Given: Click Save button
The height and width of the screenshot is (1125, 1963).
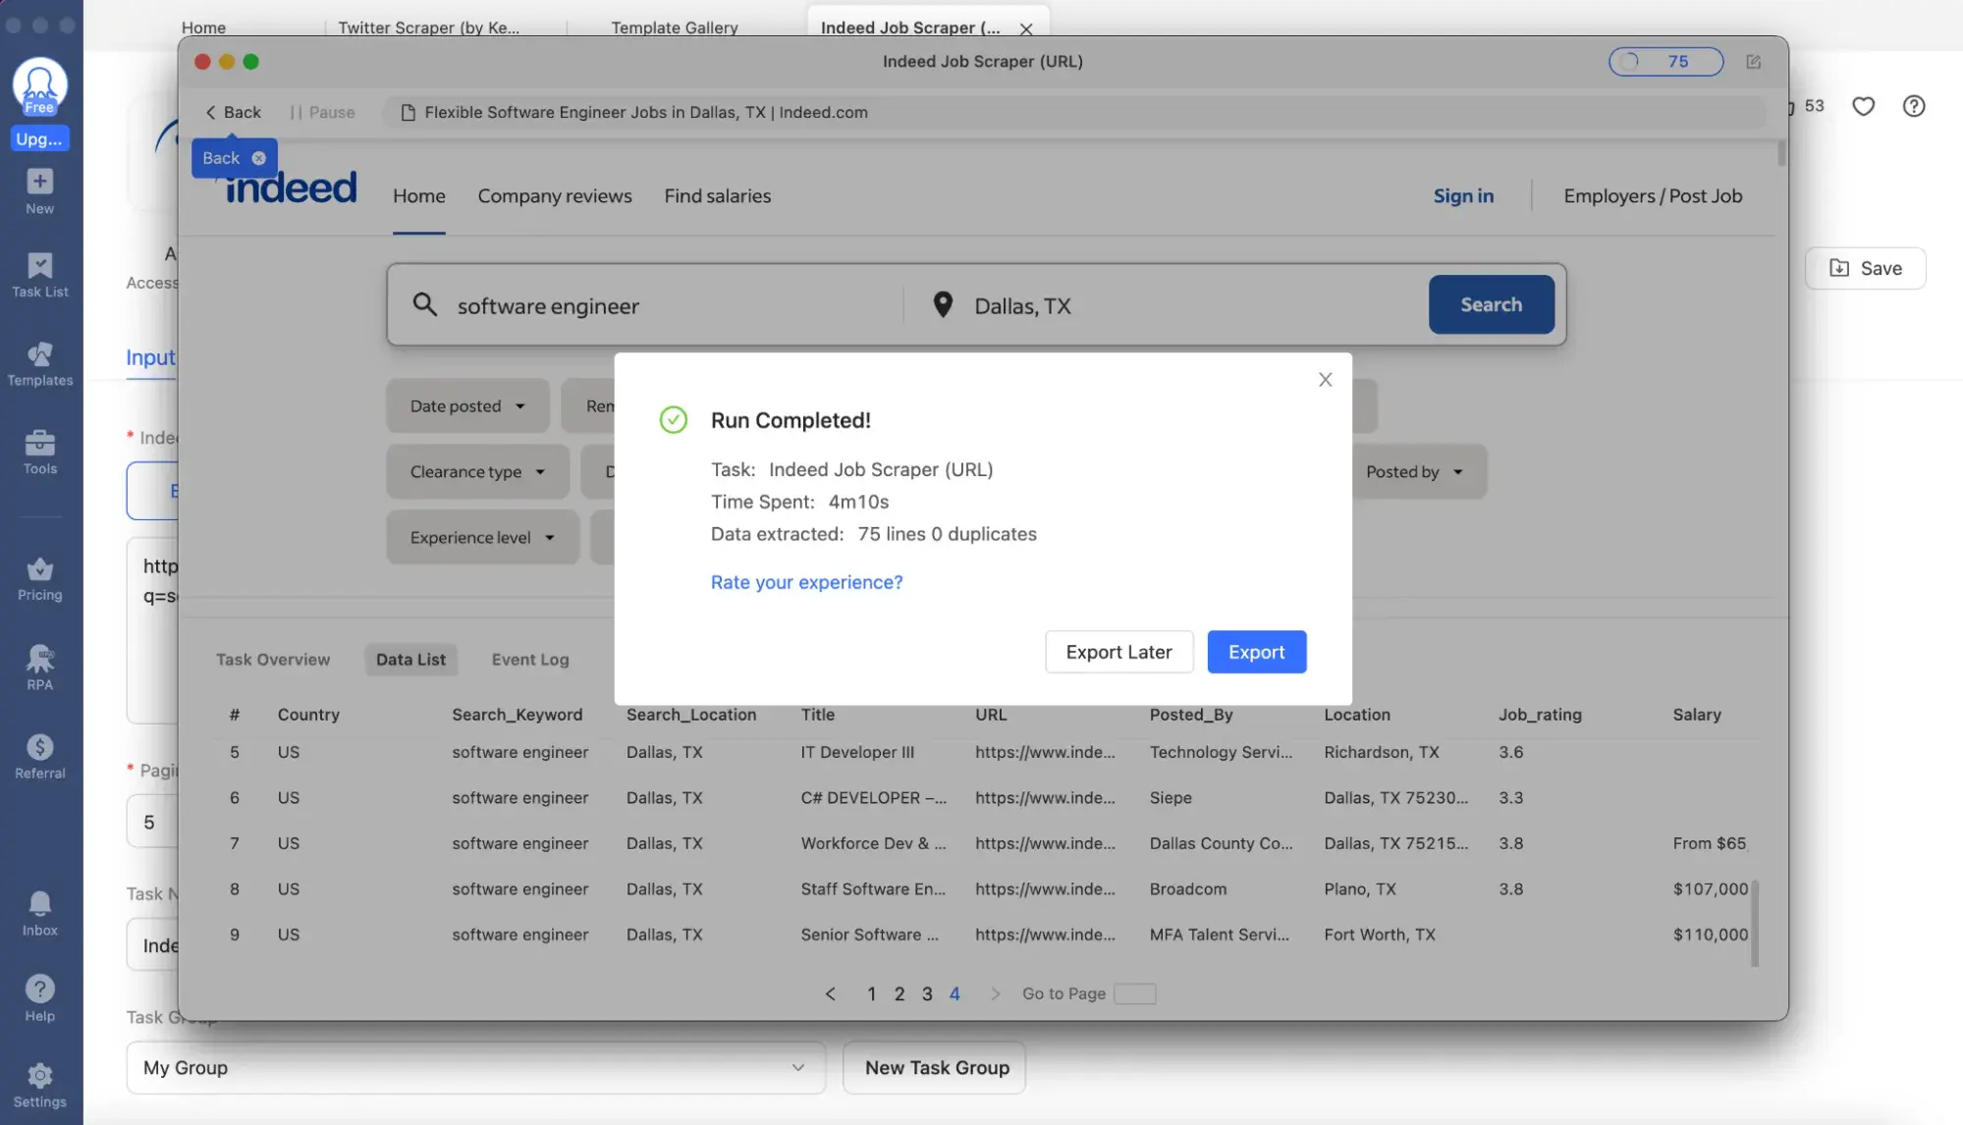Looking at the screenshot, I should point(1865,268).
